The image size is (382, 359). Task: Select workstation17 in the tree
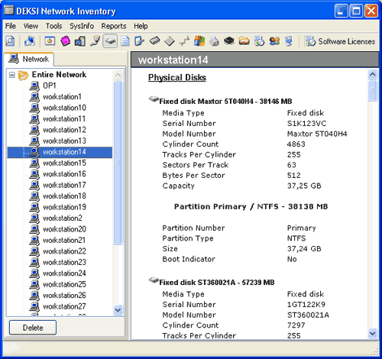[64, 185]
